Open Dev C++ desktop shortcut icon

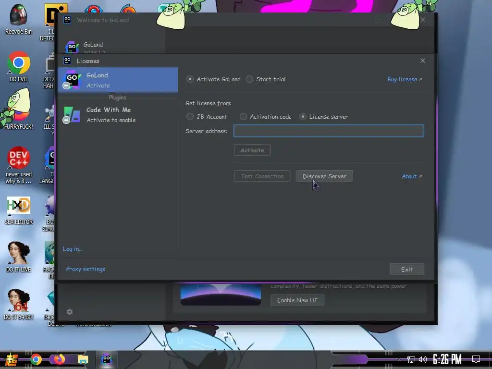[x=19, y=165]
